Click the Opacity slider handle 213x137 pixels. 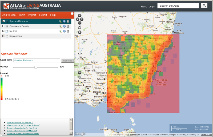[x=36, y=67]
